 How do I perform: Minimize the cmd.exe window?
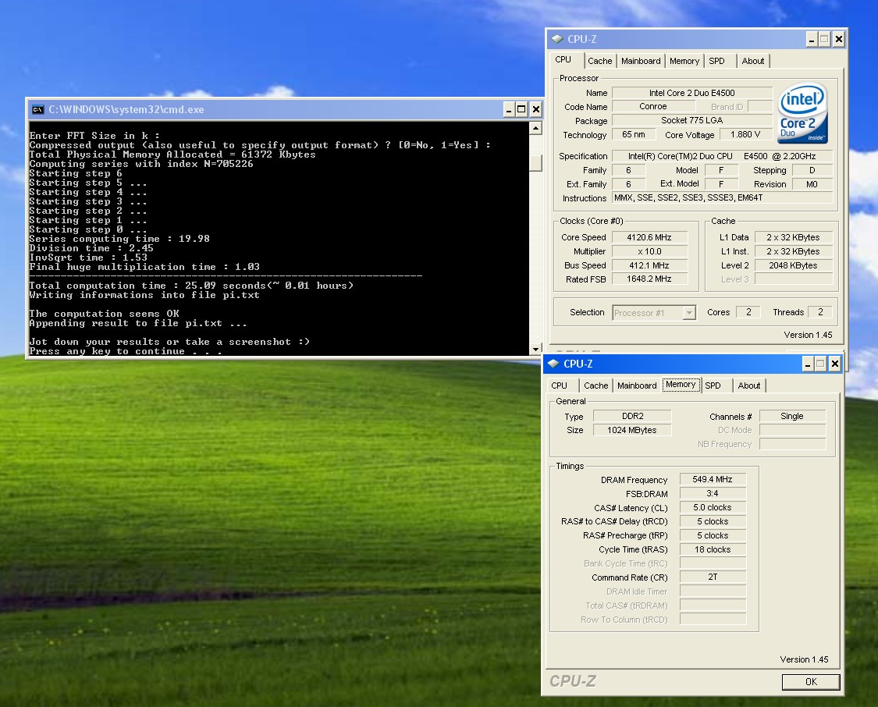(x=508, y=110)
